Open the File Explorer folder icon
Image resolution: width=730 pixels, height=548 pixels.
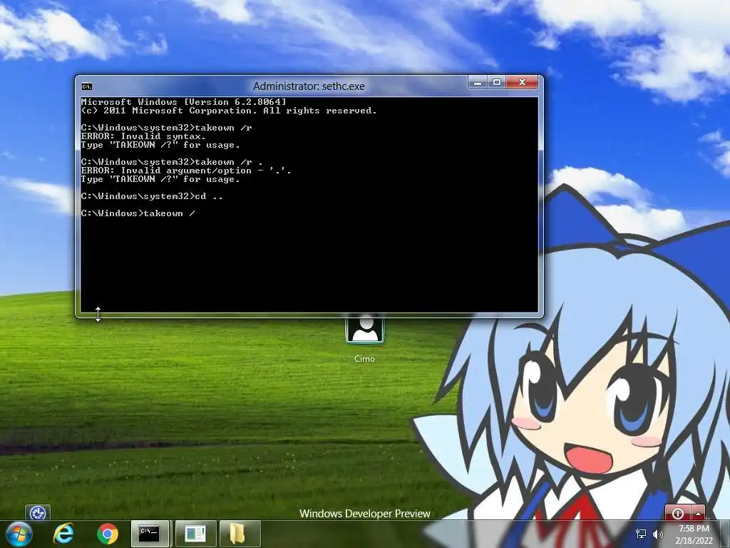tap(240, 534)
